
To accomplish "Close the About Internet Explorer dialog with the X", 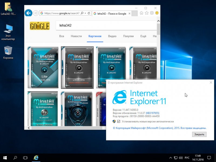I will (x=211, y=83).
